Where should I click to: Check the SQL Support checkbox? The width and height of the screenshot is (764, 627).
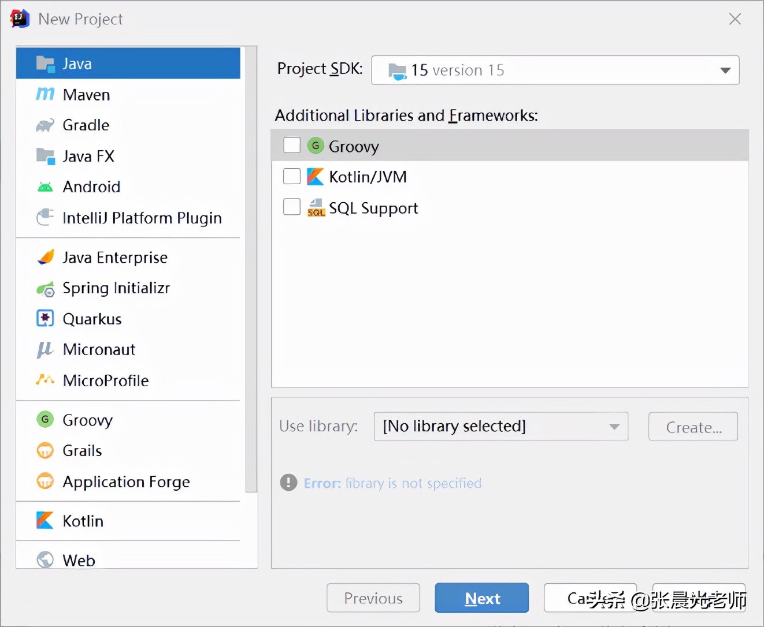point(292,207)
